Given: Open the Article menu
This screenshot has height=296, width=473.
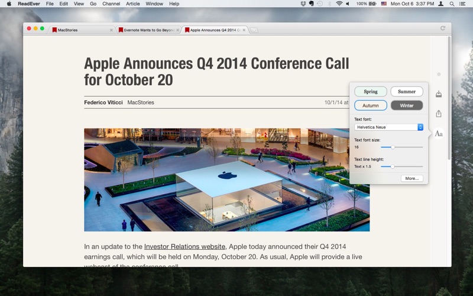Looking at the screenshot, I should [132, 4].
